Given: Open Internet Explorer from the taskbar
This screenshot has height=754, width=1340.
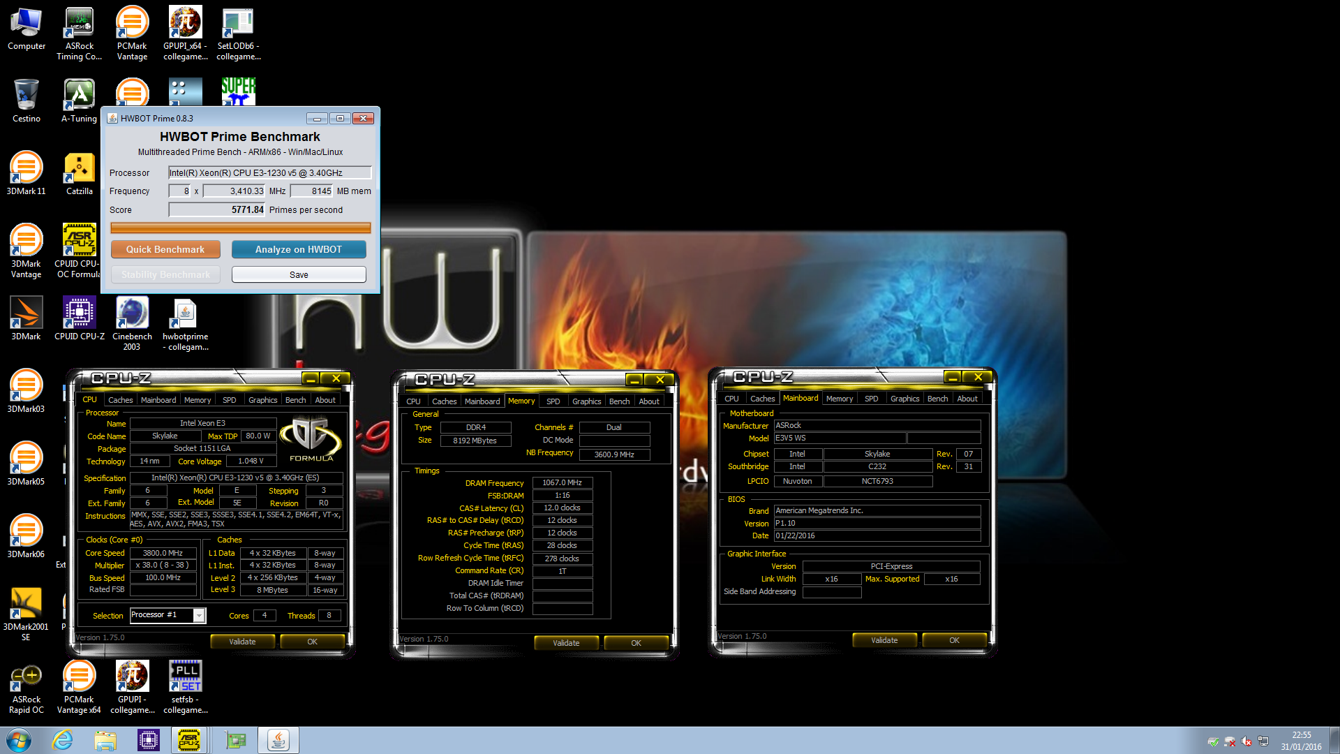Looking at the screenshot, I should tap(63, 740).
